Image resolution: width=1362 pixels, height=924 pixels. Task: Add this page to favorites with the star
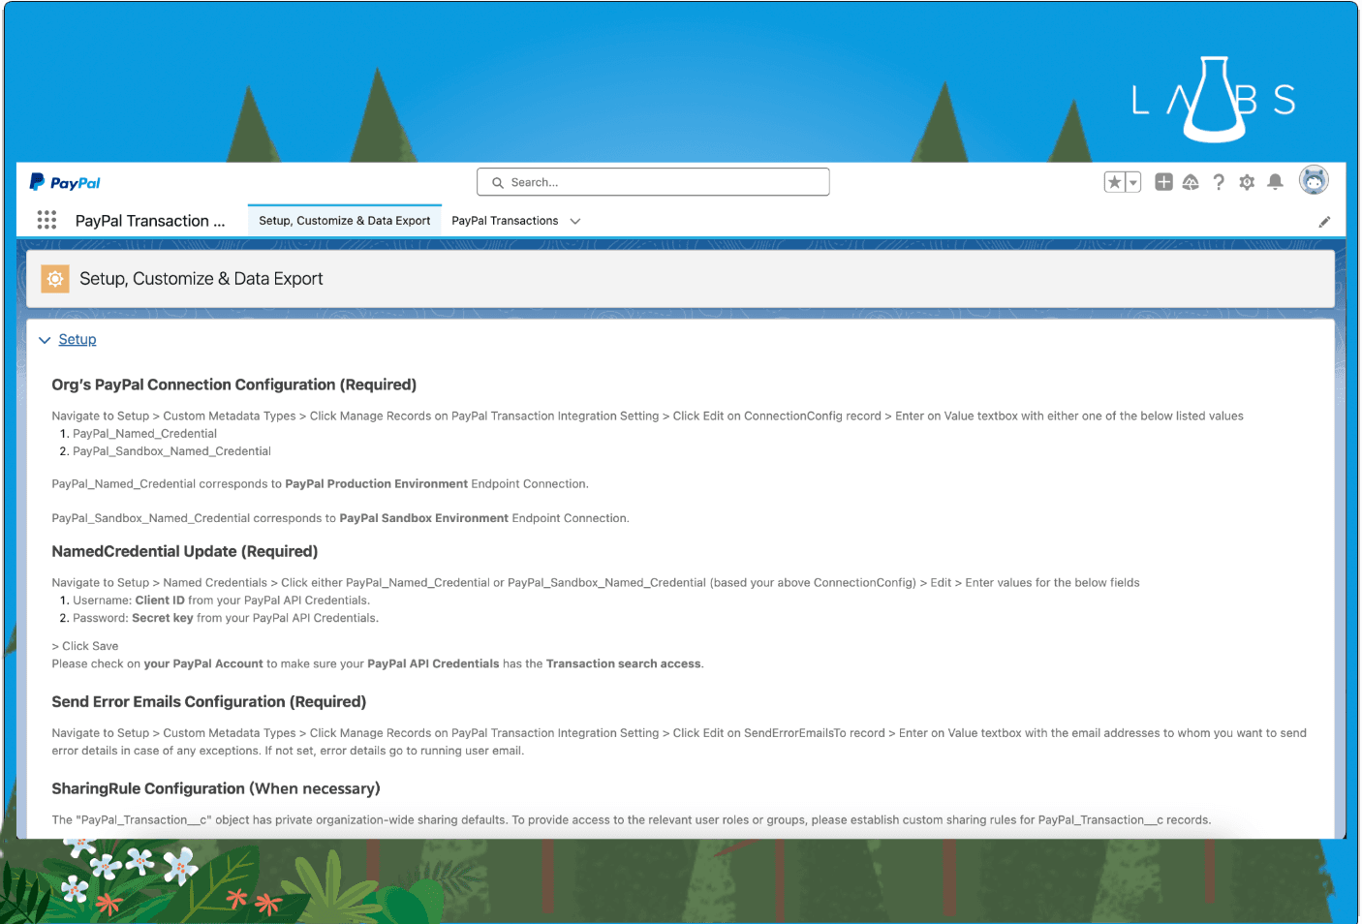point(1115,182)
